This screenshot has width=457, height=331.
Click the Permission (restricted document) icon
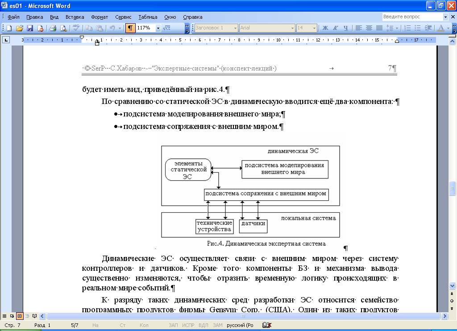(40, 28)
